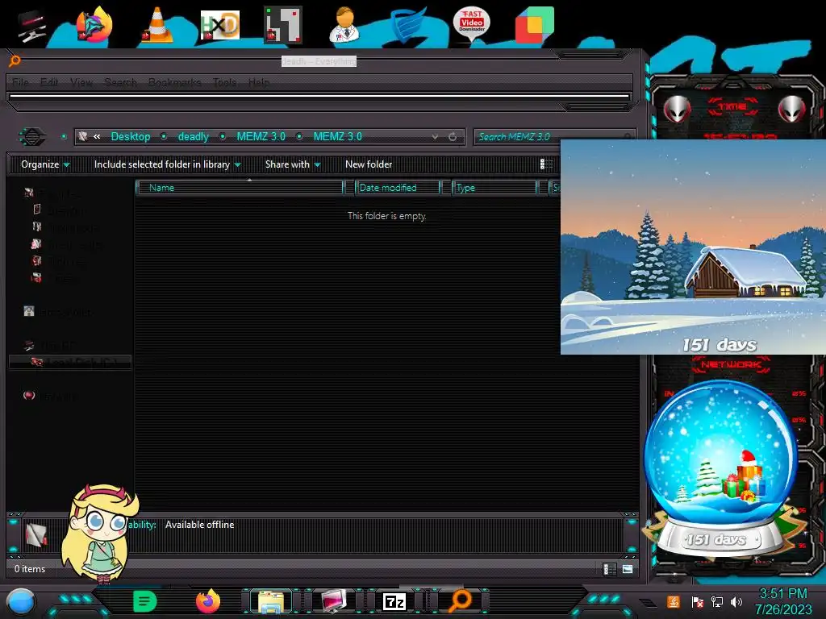Open the File menu in Everything
This screenshot has height=619, width=826.
click(x=20, y=82)
